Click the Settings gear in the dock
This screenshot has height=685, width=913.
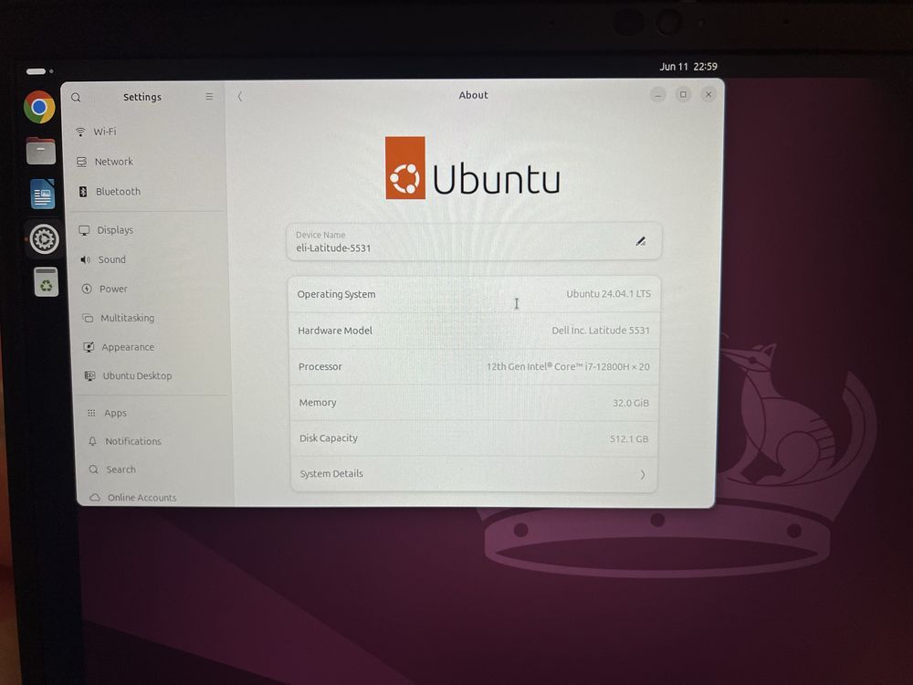[44, 238]
